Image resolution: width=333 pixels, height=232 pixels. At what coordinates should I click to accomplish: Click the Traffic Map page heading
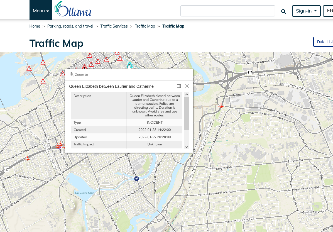pyautogui.click(x=56, y=43)
